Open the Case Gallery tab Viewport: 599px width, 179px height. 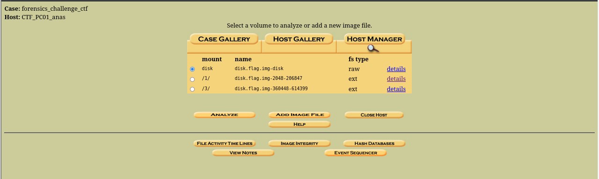pyautogui.click(x=224, y=39)
